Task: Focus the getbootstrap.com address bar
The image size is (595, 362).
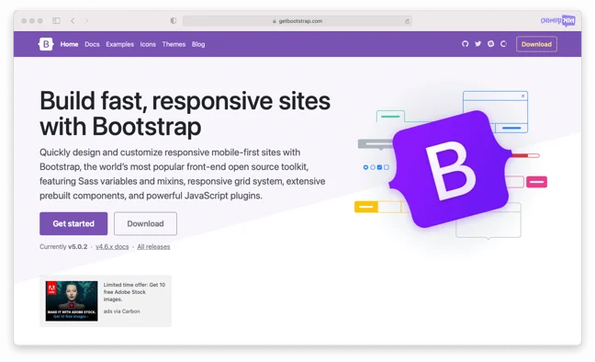Action: point(297,21)
